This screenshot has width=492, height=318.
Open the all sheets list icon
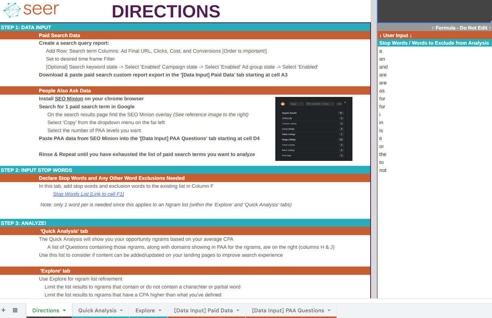[x=15, y=310]
